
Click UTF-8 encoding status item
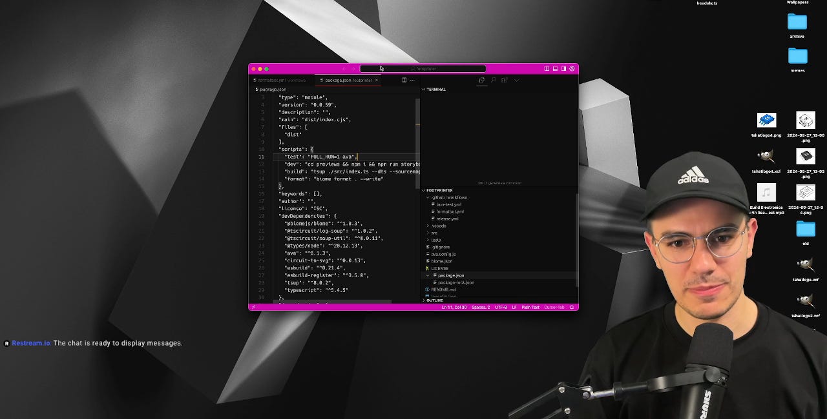pyautogui.click(x=501, y=307)
